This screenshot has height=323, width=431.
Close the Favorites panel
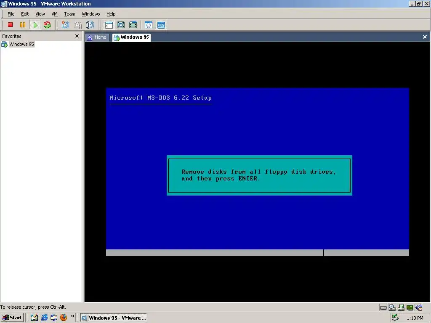click(77, 36)
